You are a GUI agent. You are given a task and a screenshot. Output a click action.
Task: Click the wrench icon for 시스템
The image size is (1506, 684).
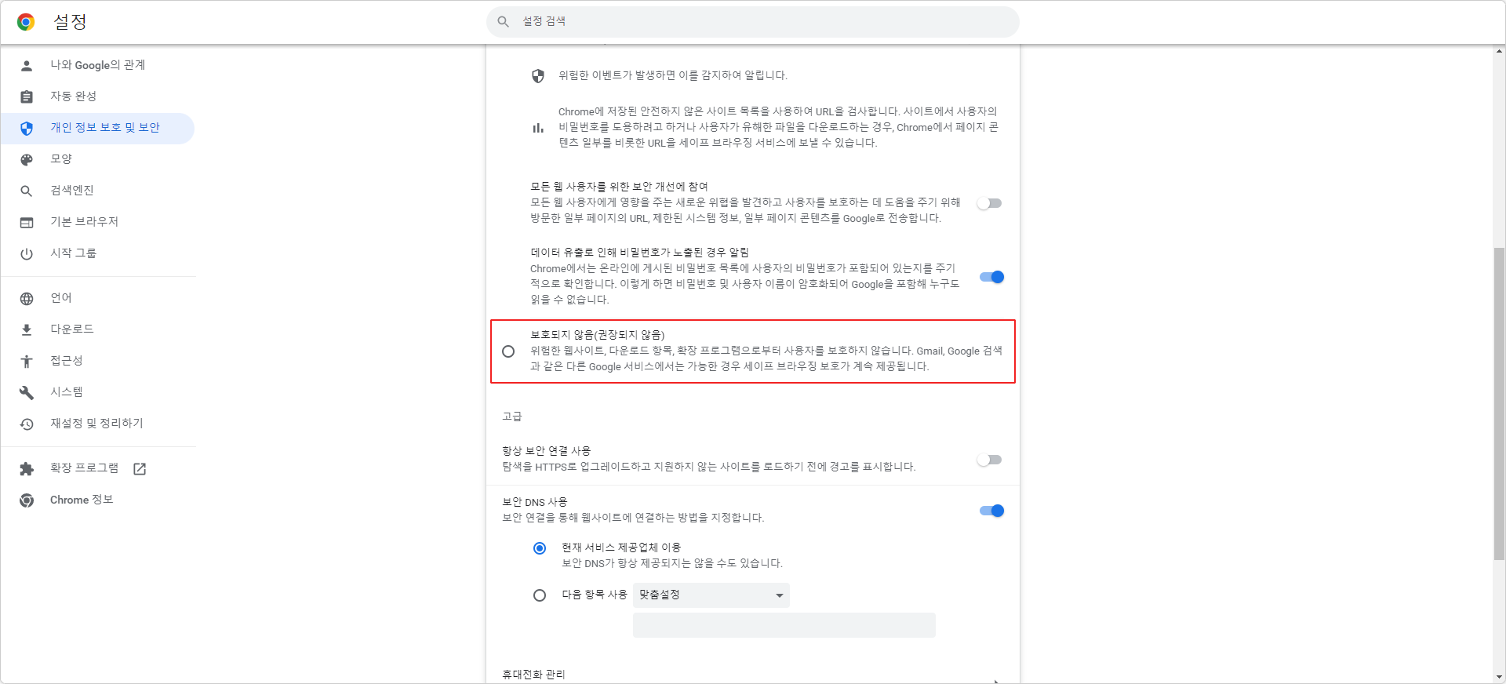pyautogui.click(x=27, y=393)
